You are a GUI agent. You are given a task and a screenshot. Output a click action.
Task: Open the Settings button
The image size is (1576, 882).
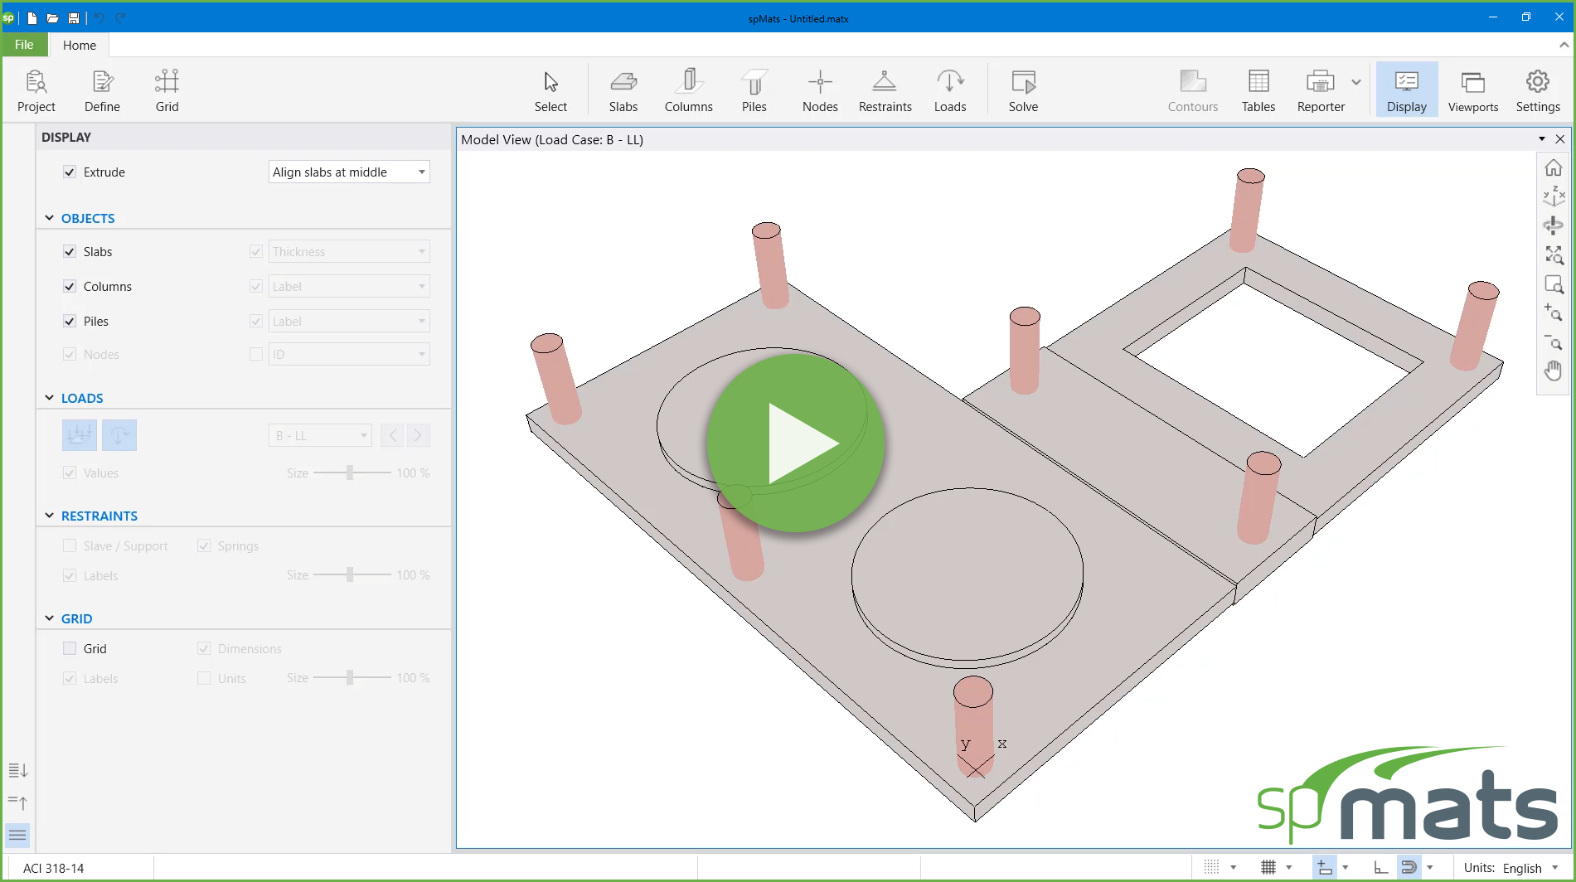(1537, 90)
